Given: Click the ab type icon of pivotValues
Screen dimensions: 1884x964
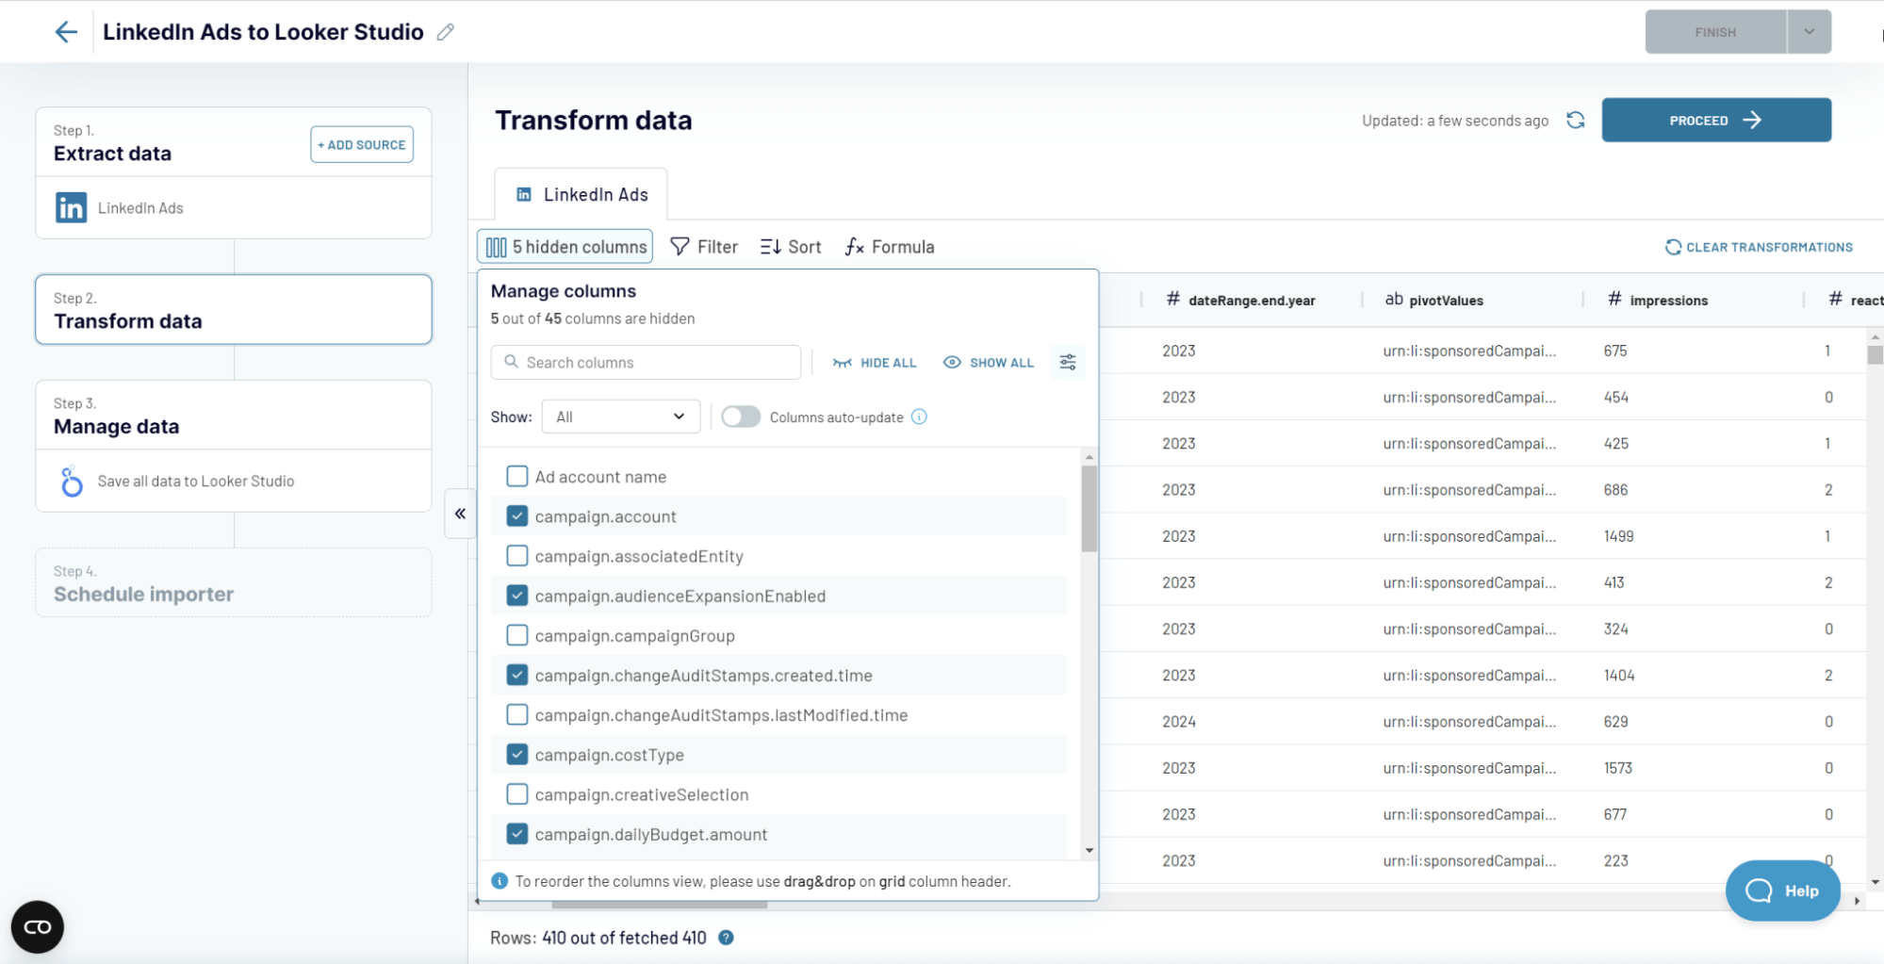Looking at the screenshot, I should [1393, 300].
